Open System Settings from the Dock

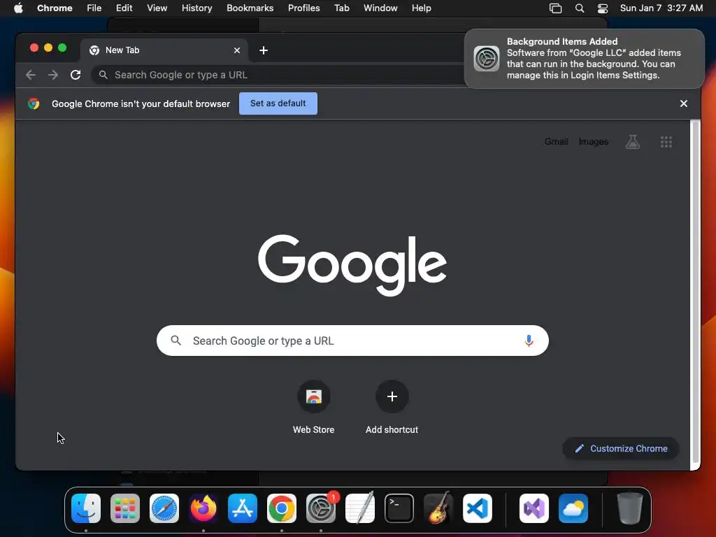pyautogui.click(x=321, y=508)
